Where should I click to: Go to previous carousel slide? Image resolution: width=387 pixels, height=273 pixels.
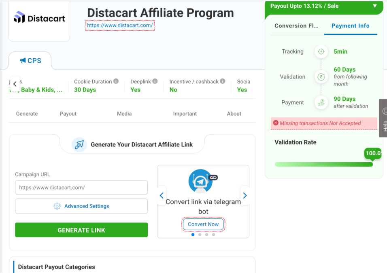point(162,196)
